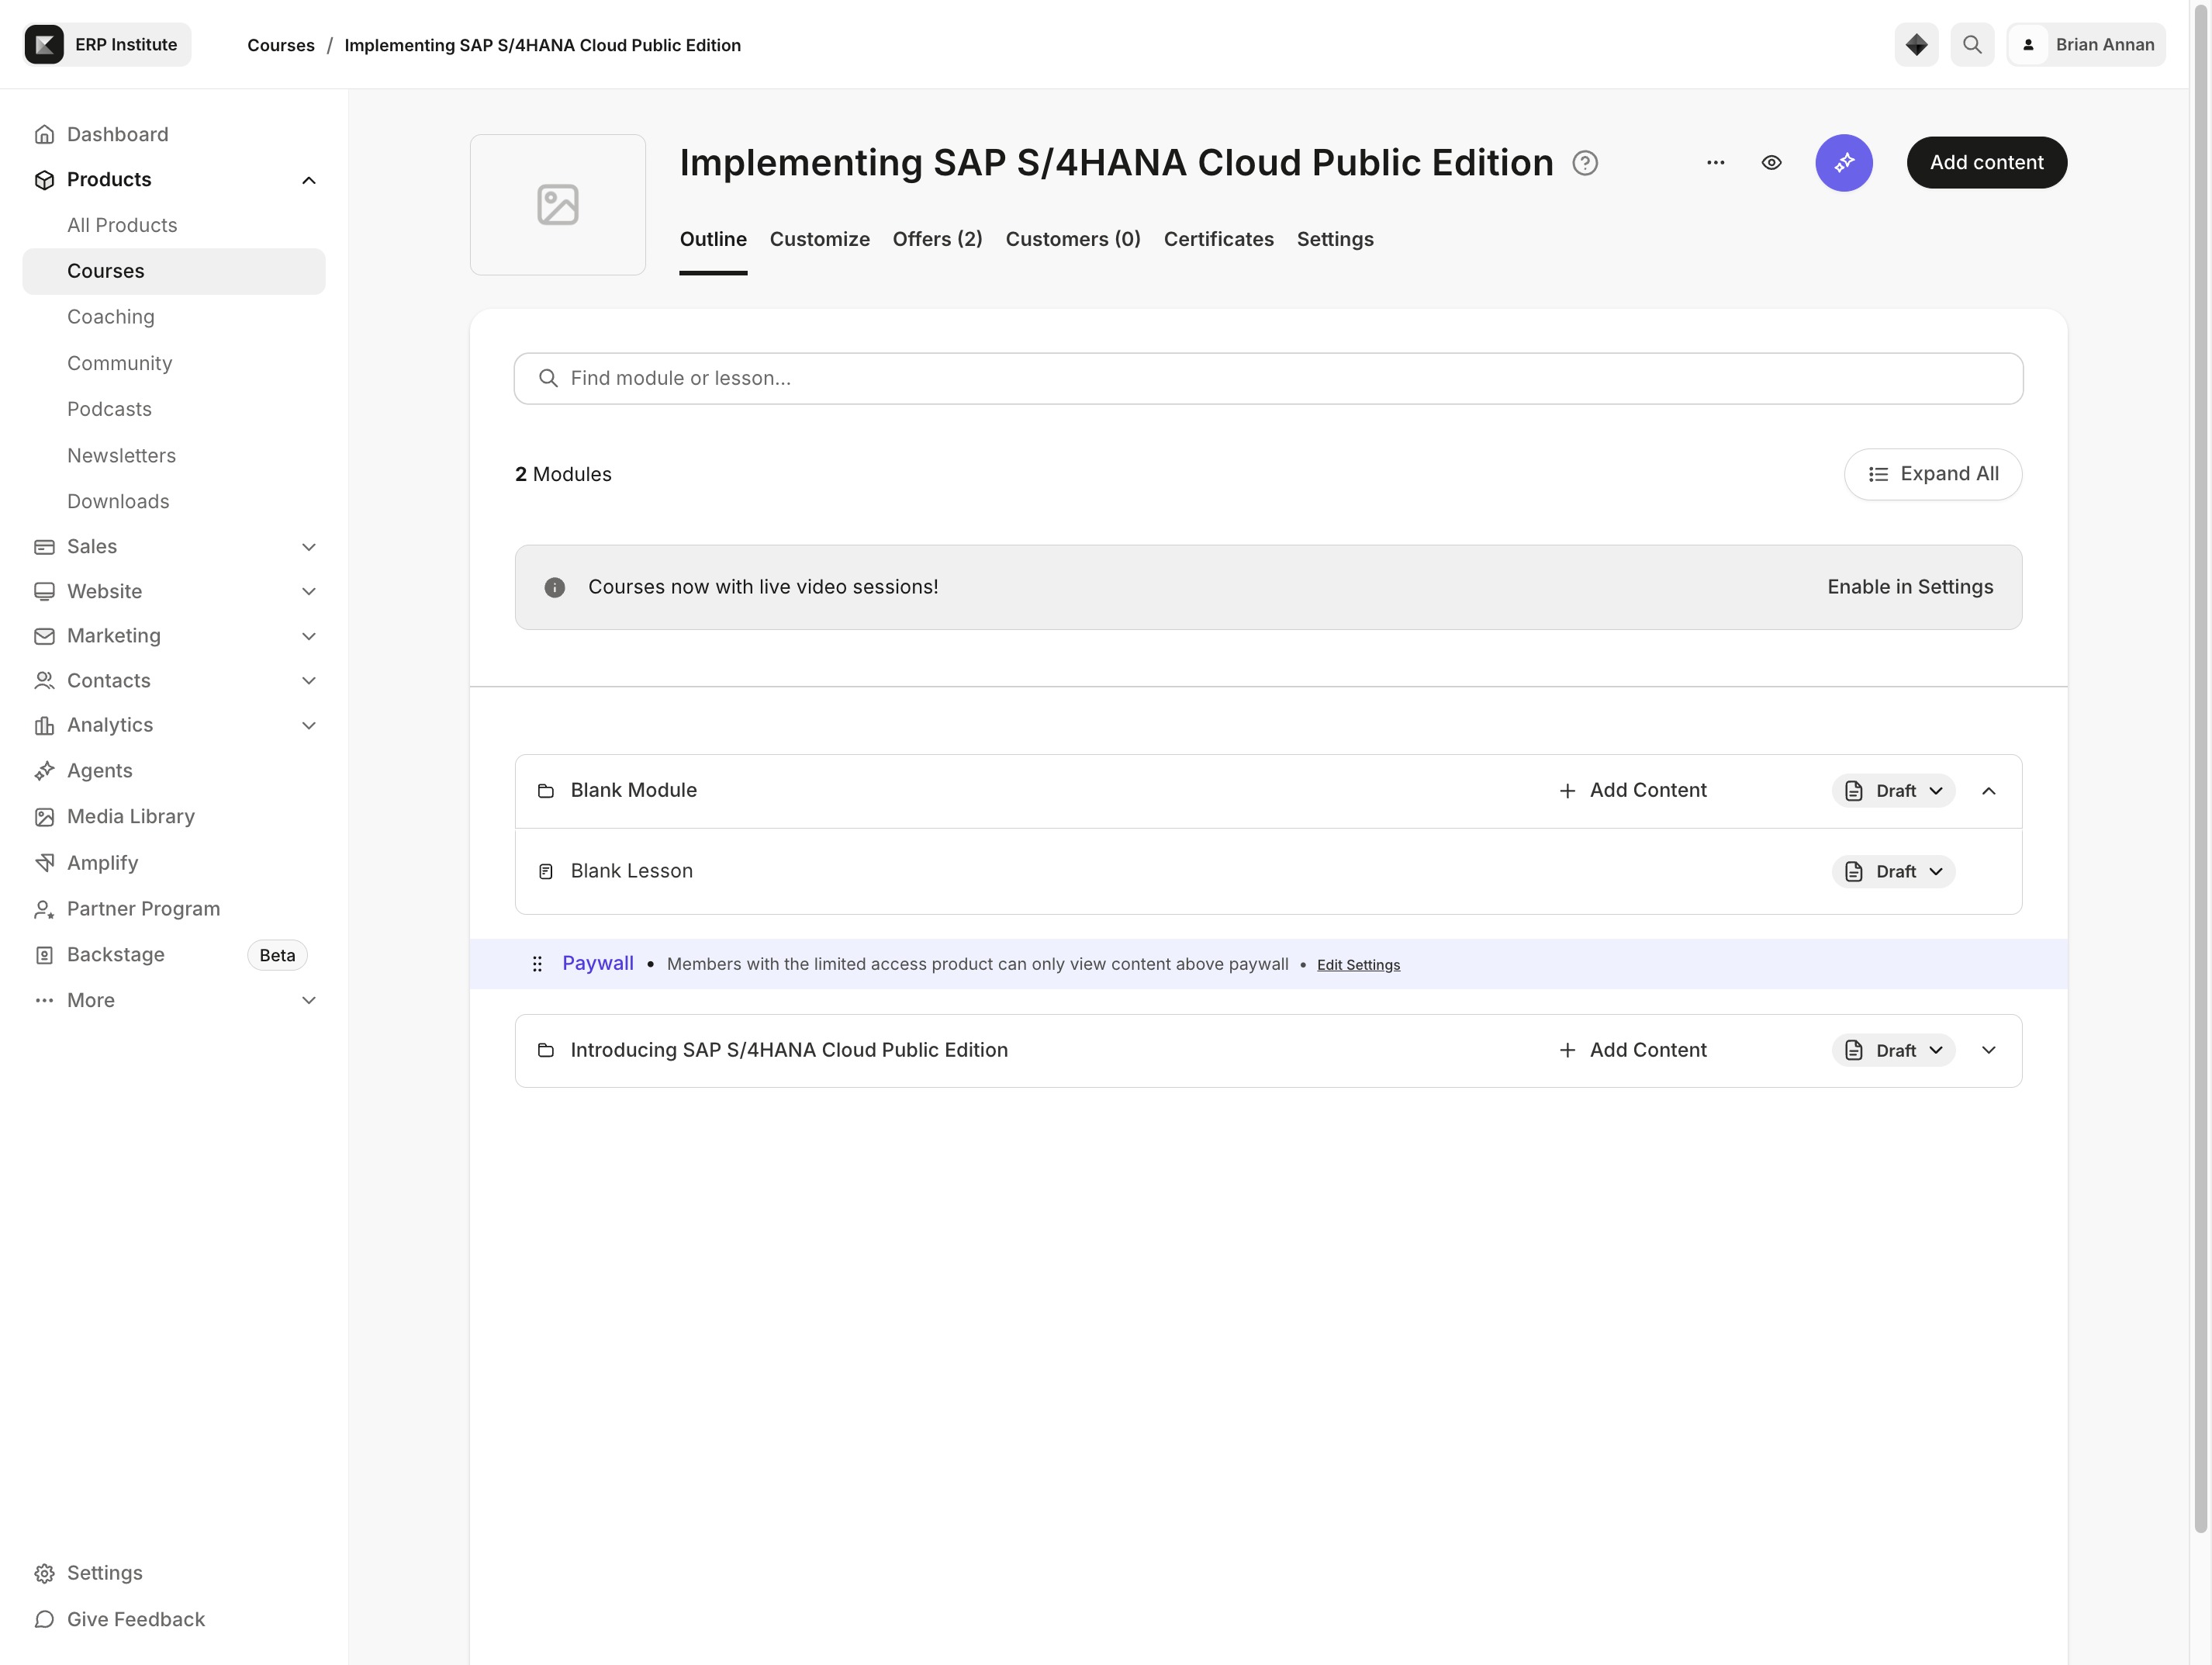The width and height of the screenshot is (2212, 1665).
Task: Add Content to Introducing SAP S/4HANA module
Action: [x=1633, y=1051]
